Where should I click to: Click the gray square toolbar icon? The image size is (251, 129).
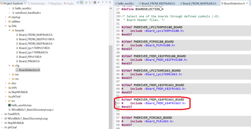tap(95, 3)
